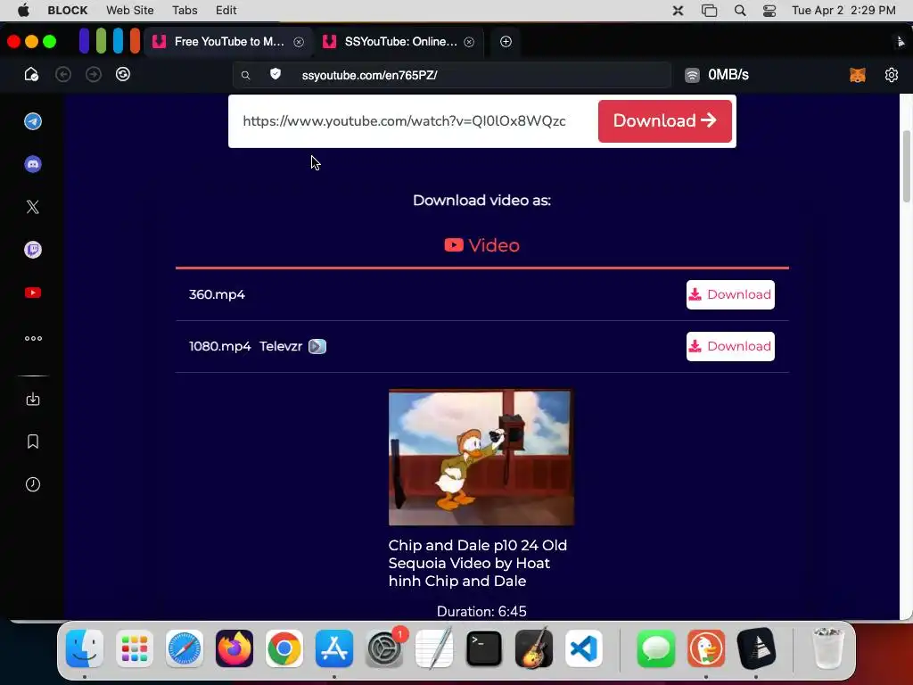Open the Edit menu

pyautogui.click(x=226, y=11)
